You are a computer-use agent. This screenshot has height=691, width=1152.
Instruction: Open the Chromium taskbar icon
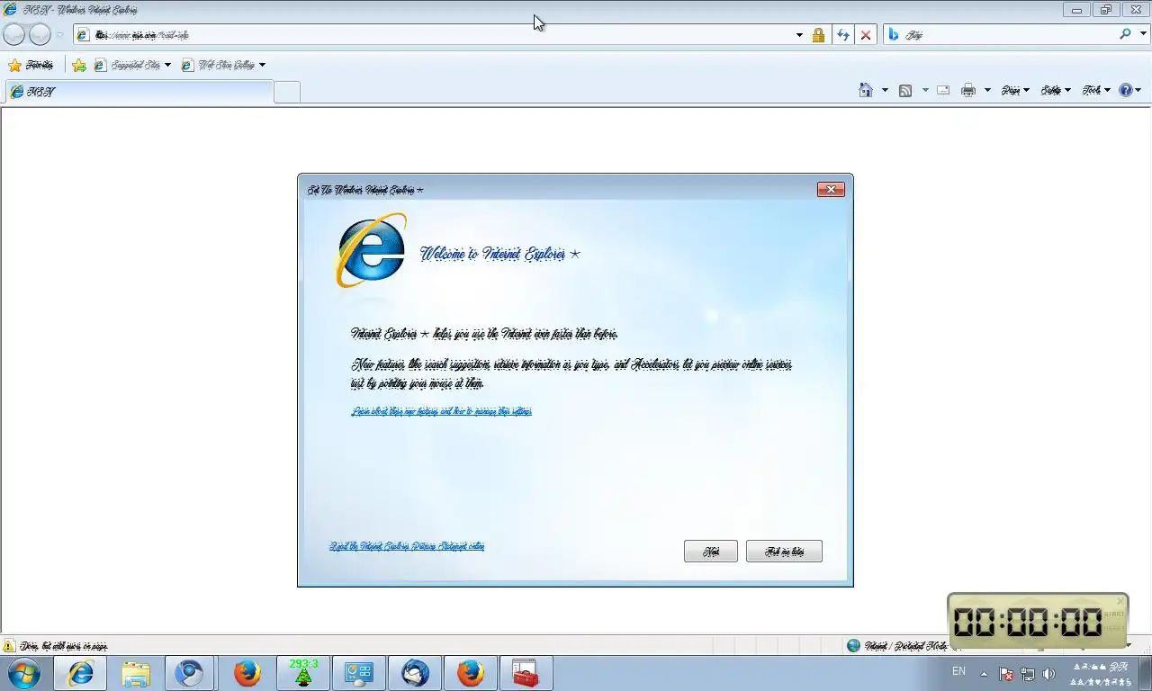coord(189,673)
